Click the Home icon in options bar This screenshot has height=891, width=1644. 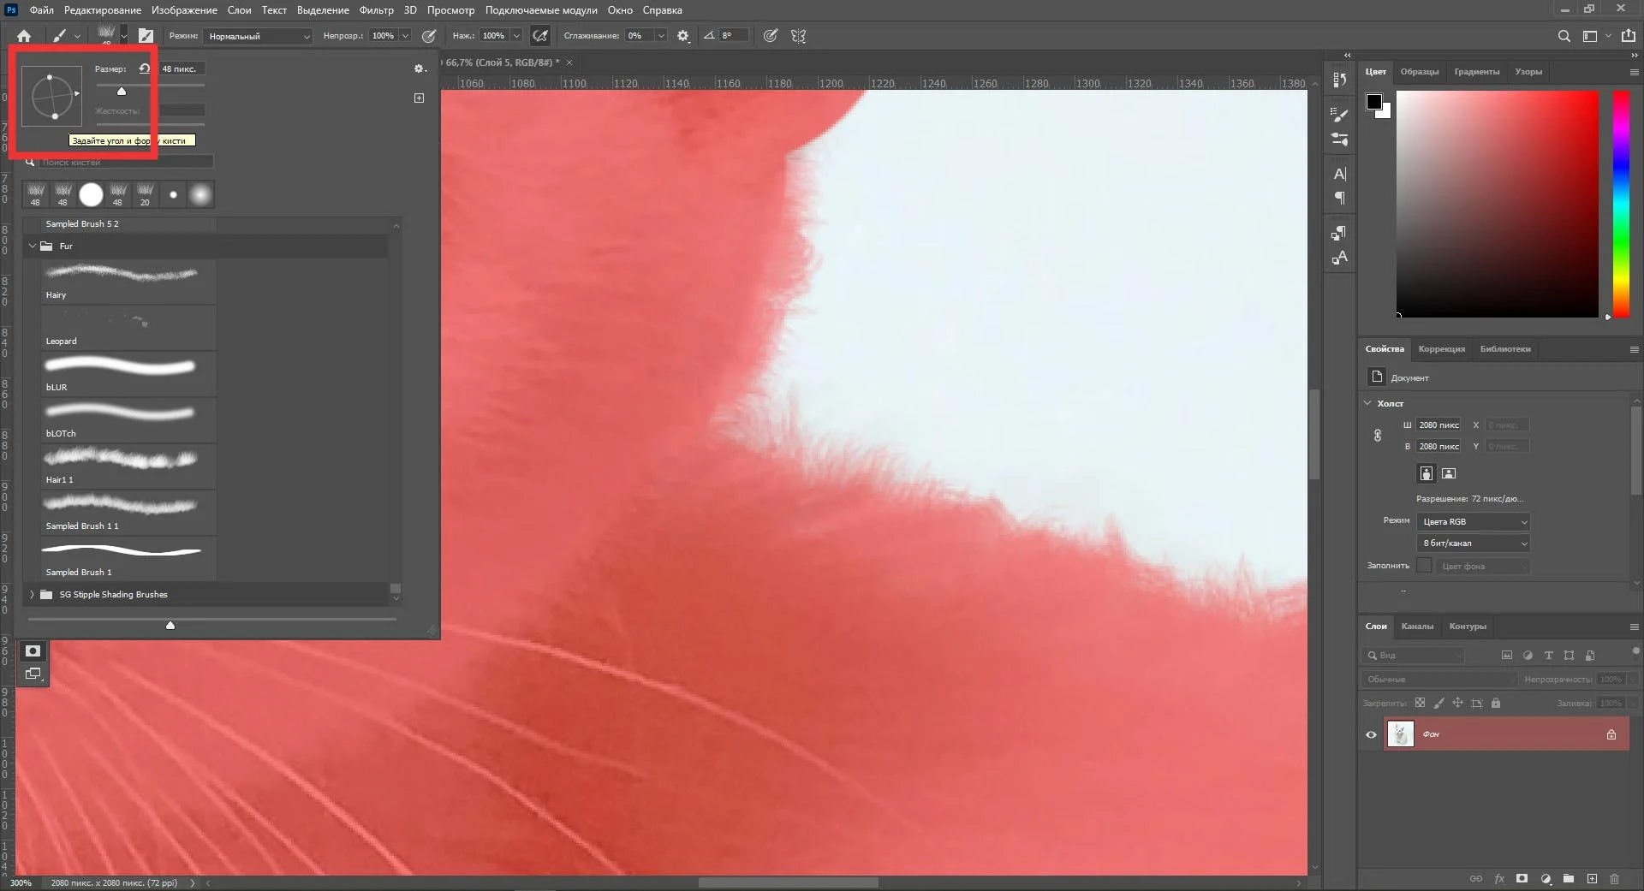[24, 36]
